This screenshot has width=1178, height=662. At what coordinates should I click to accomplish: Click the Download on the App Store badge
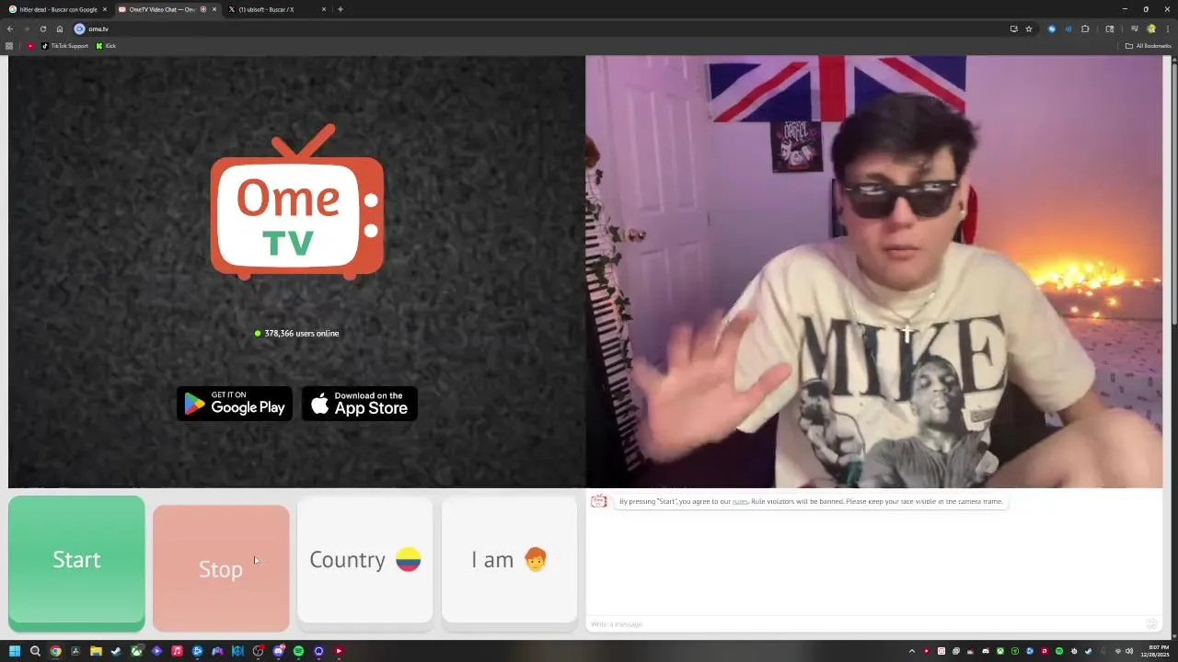pyautogui.click(x=360, y=404)
